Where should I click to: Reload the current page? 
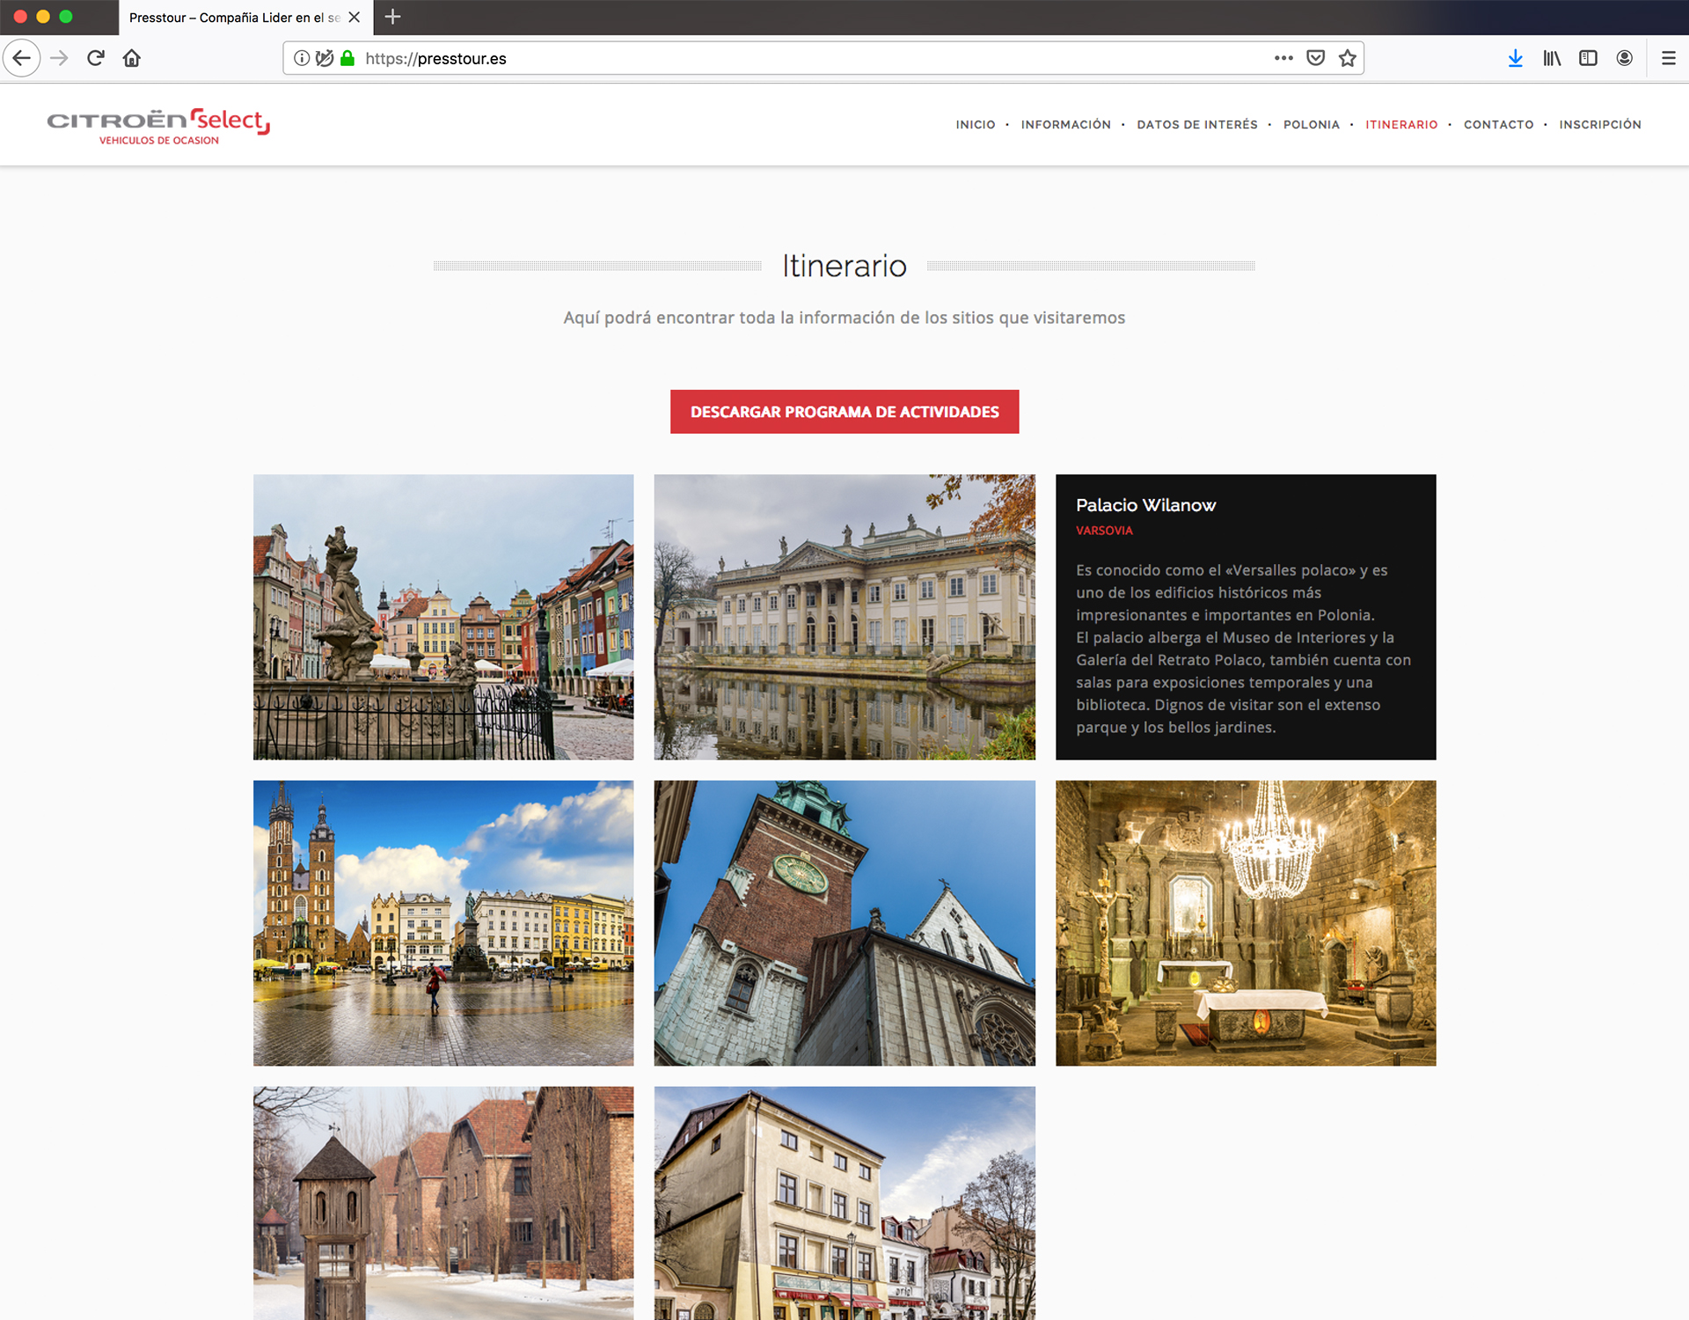click(x=96, y=58)
